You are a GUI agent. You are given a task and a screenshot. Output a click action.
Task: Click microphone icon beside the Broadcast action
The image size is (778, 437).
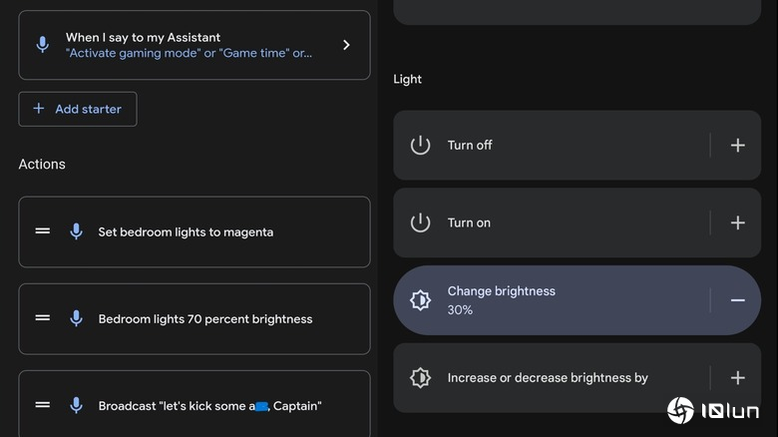click(76, 405)
